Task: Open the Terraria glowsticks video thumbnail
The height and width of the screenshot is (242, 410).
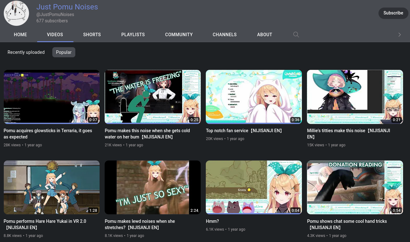Action: (52, 97)
